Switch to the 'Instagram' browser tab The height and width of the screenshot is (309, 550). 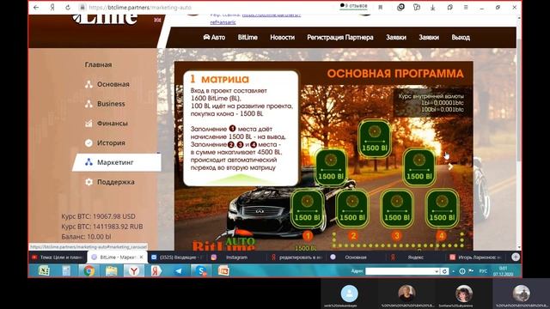tap(236, 257)
